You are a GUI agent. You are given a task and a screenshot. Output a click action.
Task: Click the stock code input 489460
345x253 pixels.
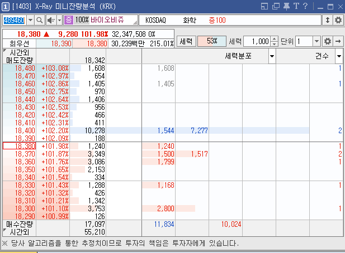click(15, 20)
